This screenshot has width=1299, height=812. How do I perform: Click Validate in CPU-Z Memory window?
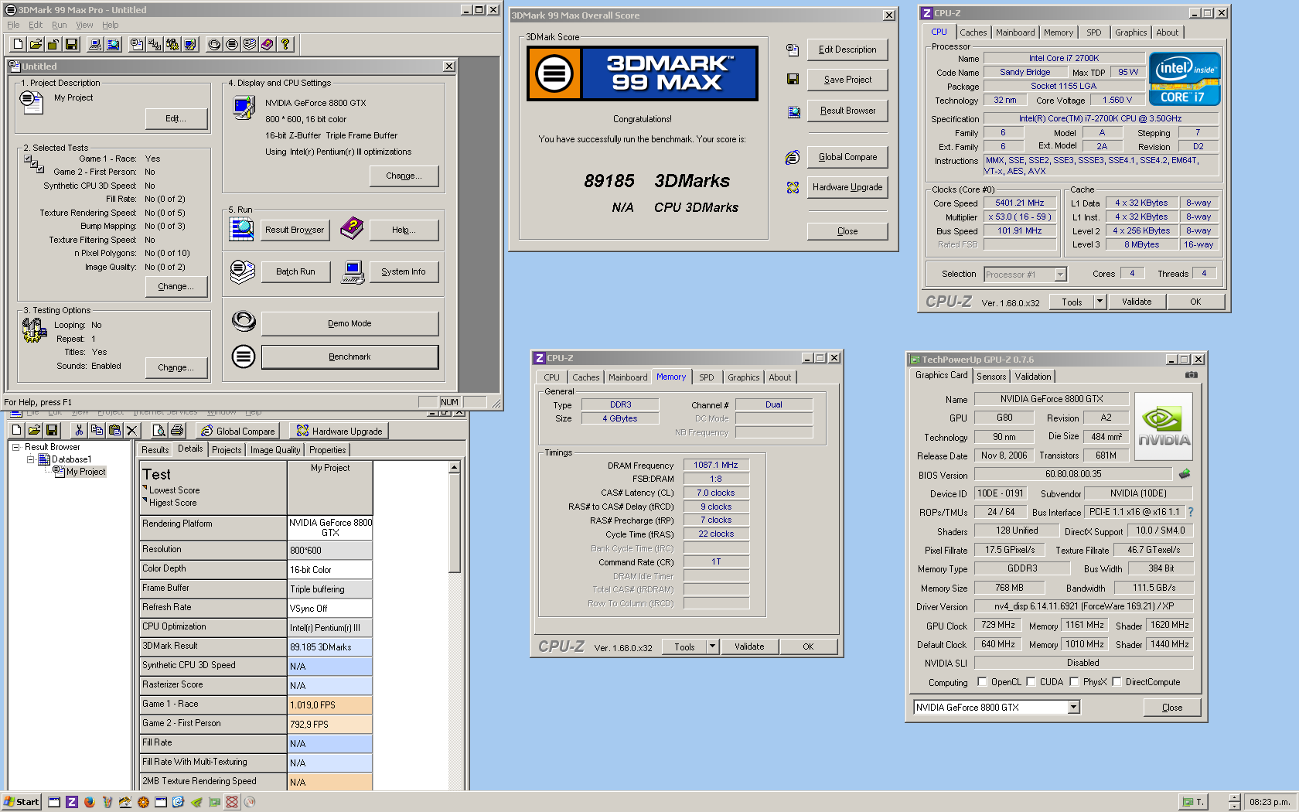coord(749,647)
